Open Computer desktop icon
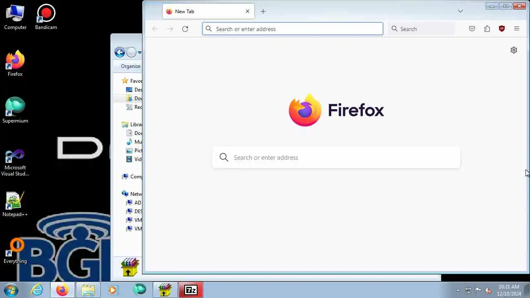 pos(15,17)
